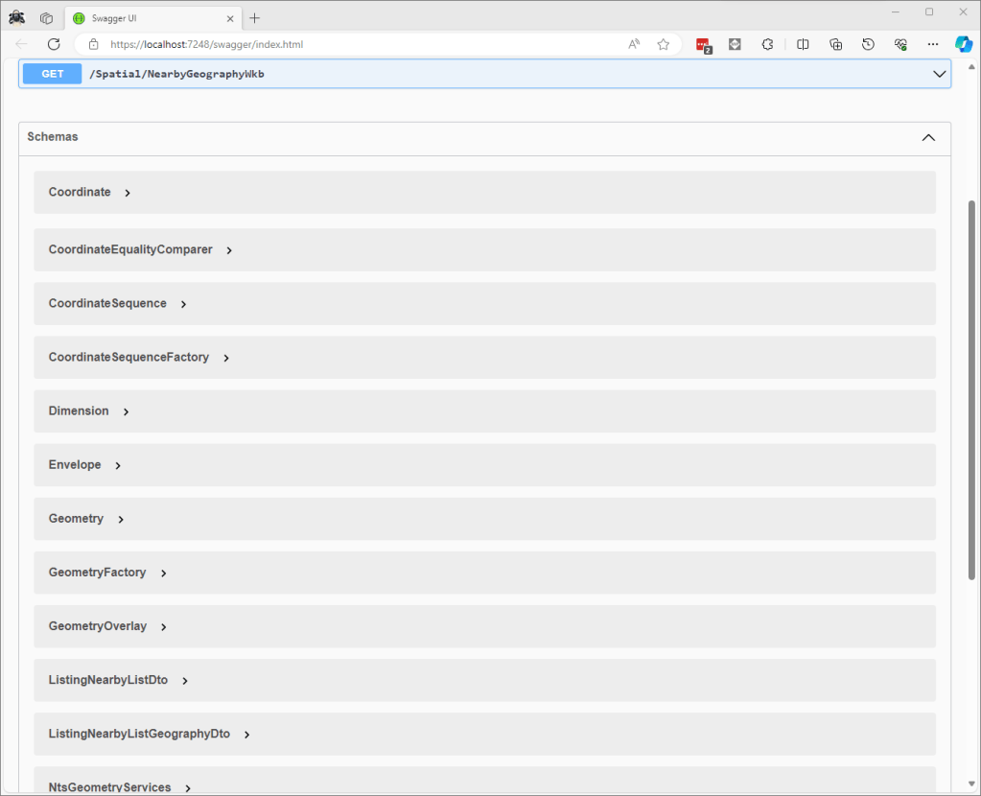Expand the GeometryFactory schema
The image size is (981, 796).
(x=163, y=573)
